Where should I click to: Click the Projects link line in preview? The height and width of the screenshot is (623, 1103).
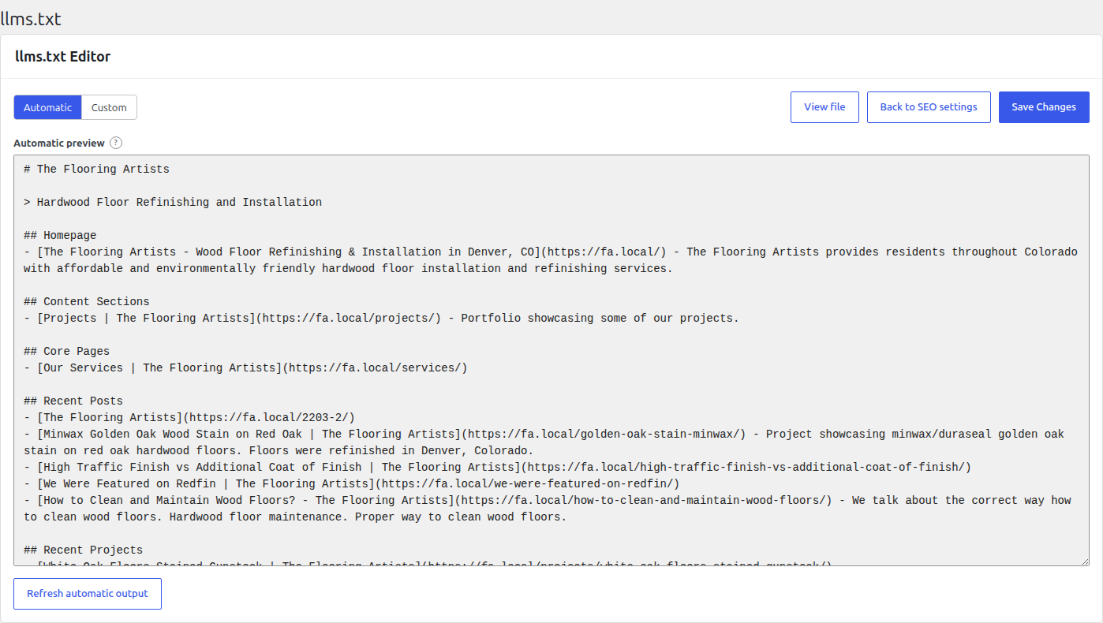[381, 318]
